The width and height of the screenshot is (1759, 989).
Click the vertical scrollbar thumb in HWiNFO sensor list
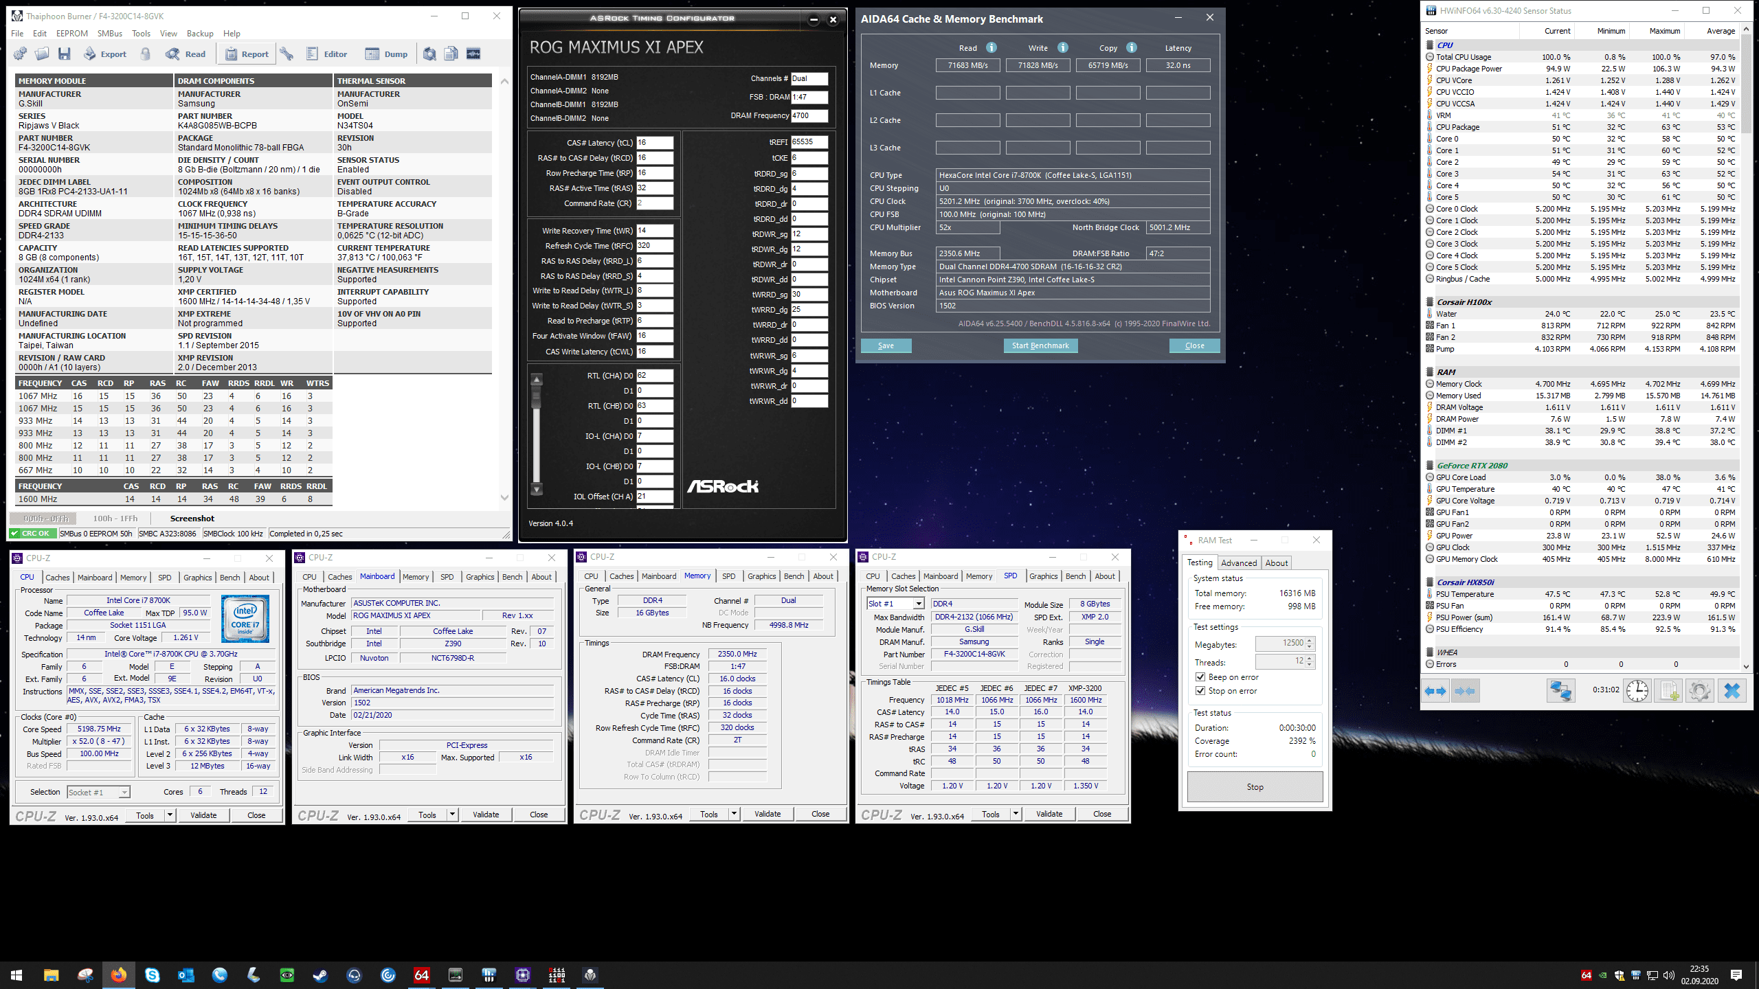pyautogui.click(x=1746, y=85)
